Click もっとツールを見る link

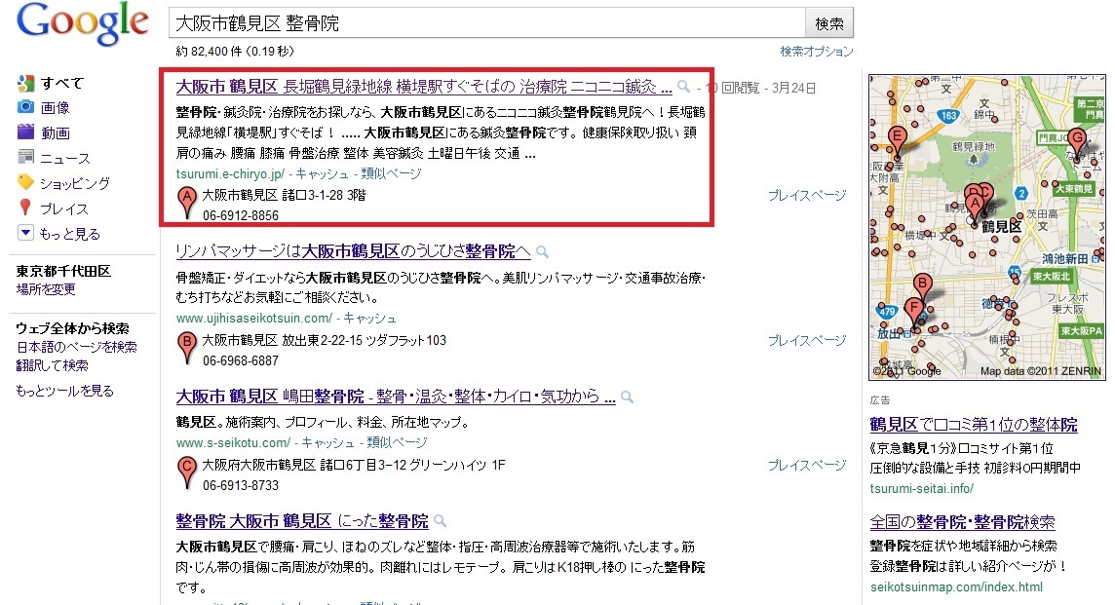coord(64,391)
